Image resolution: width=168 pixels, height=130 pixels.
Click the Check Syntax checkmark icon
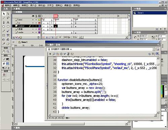click(x=65, y=54)
